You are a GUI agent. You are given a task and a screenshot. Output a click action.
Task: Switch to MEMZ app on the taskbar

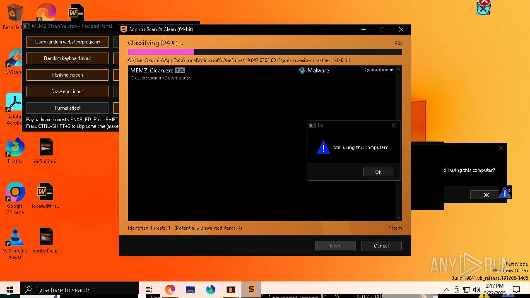coord(231,290)
